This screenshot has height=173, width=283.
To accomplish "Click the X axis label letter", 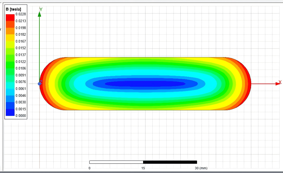I will [x=280, y=82].
